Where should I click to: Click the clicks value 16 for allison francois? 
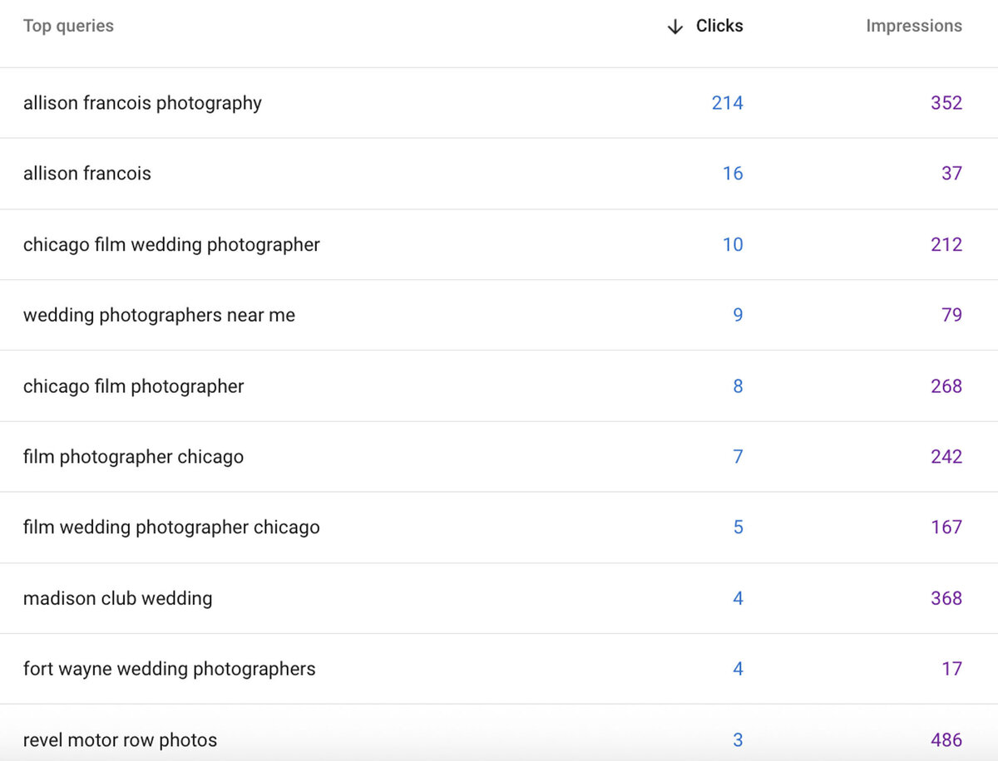(x=733, y=174)
